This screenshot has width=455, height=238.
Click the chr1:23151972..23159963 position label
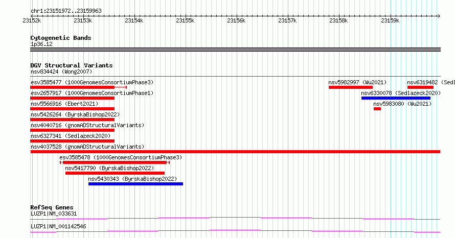(x=66, y=11)
